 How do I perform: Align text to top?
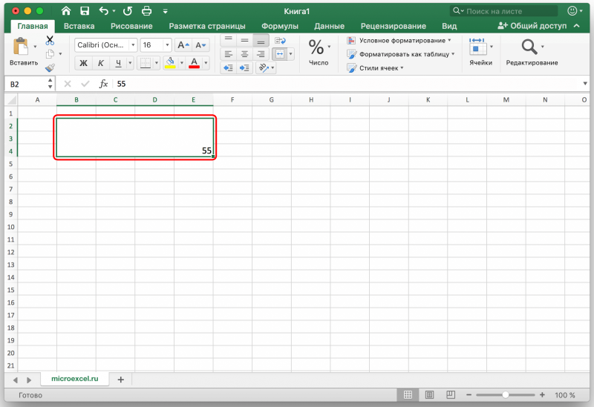(229, 40)
